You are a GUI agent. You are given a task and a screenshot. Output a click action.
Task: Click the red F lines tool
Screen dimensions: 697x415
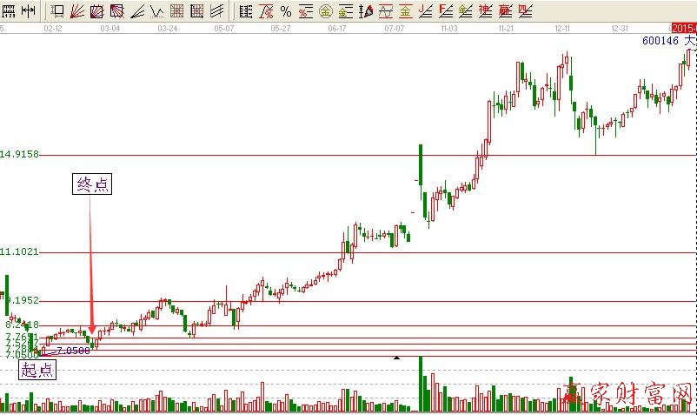pyautogui.click(x=445, y=11)
